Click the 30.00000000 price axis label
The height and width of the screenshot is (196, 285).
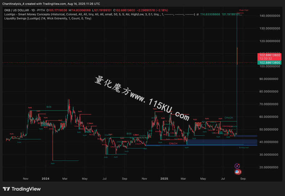coord(269,155)
